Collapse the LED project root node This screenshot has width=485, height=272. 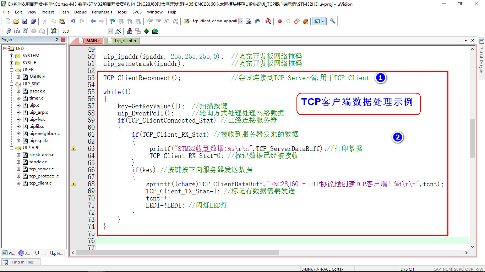(x=5, y=49)
